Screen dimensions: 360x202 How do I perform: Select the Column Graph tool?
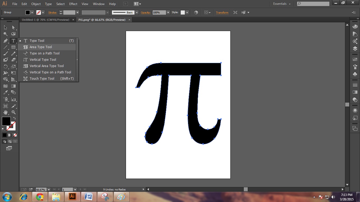pyautogui.click(x=13, y=99)
